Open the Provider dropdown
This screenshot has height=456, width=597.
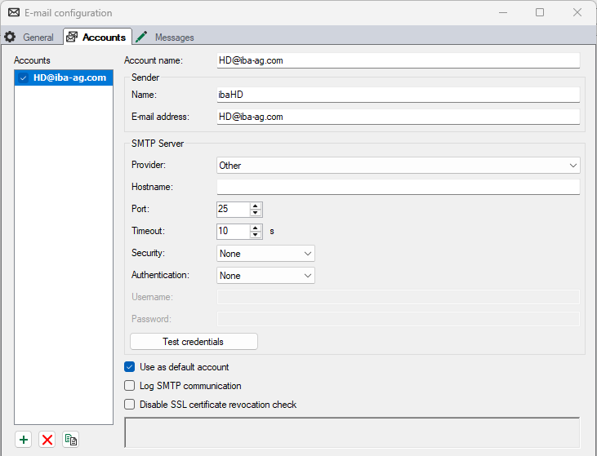[398, 166]
